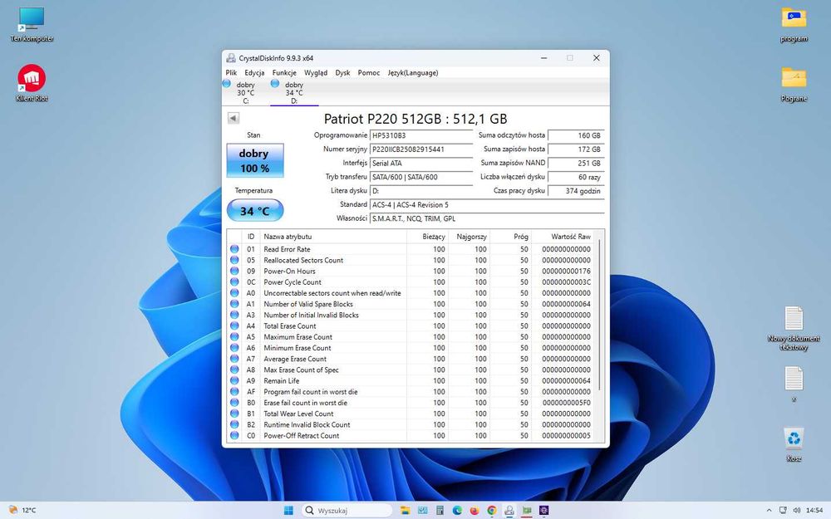Open the Edycja menu
The width and height of the screenshot is (831, 519).
point(254,72)
